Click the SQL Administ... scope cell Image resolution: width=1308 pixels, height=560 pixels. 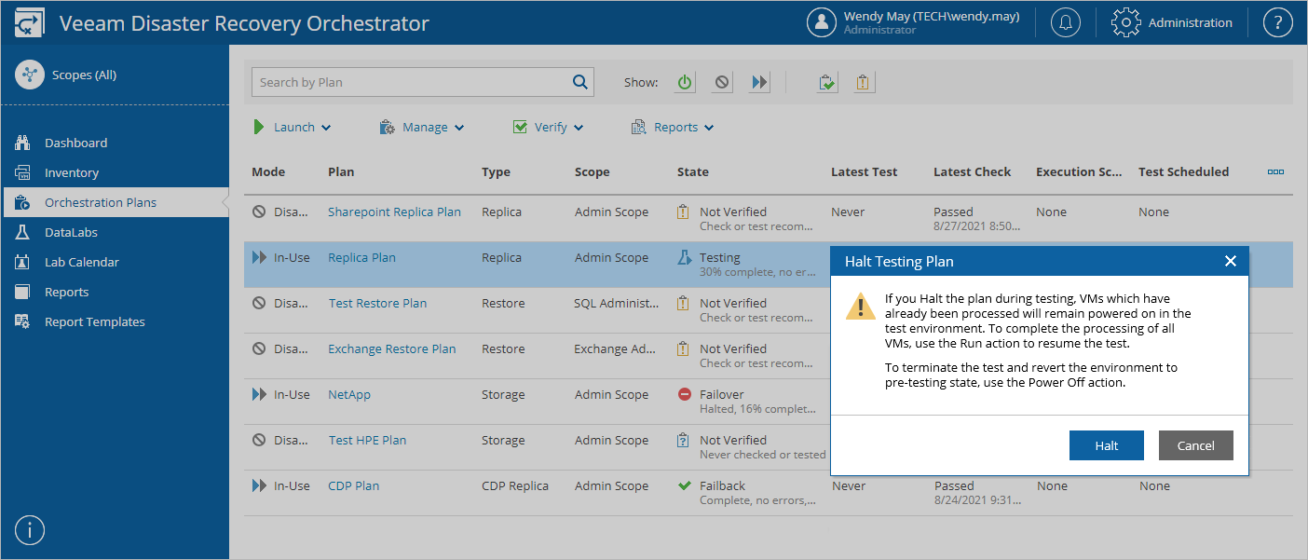point(617,303)
